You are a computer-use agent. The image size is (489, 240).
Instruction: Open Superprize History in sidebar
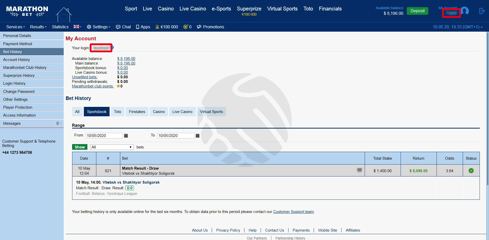[x=32, y=75]
